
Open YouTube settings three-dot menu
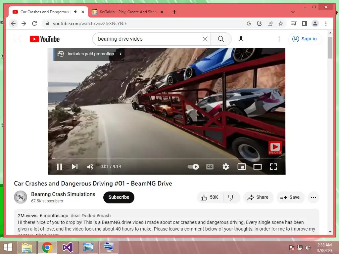click(x=279, y=39)
